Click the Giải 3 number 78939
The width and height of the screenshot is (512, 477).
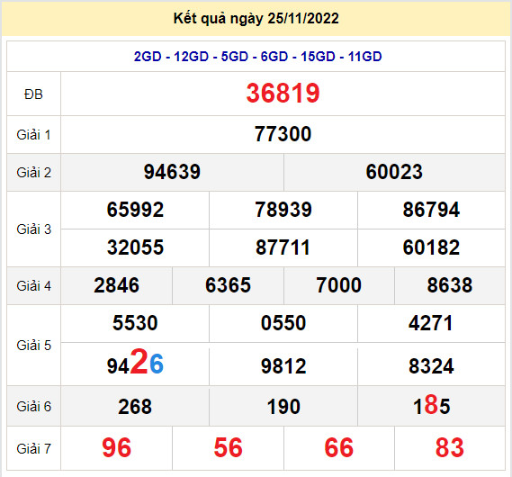click(x=283, y=210)
